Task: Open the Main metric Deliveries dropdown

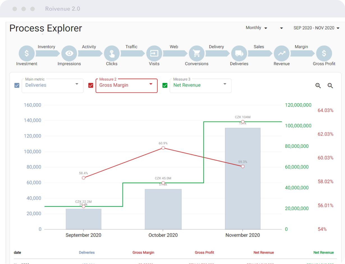Action: click(52, 85)
